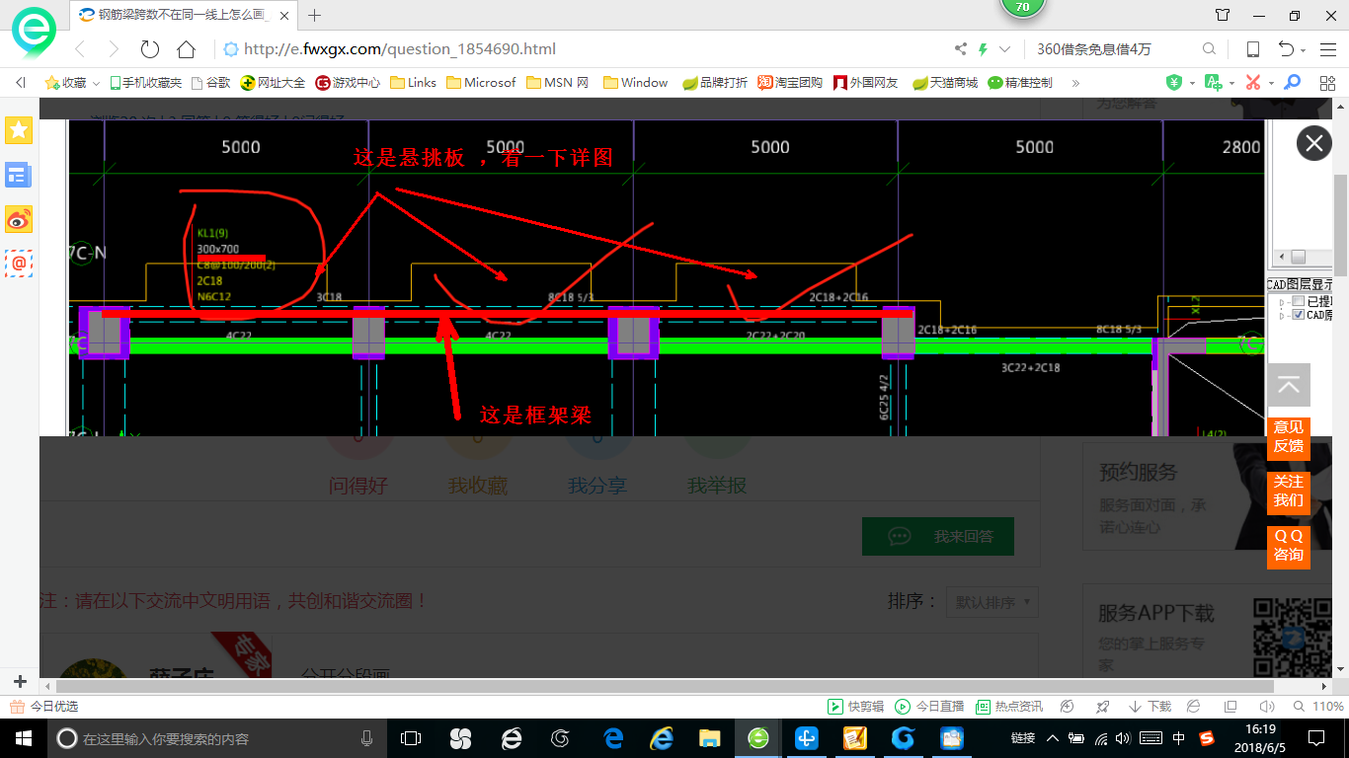
Task: Click the search box with 360借条 text
Action: 1111,49
